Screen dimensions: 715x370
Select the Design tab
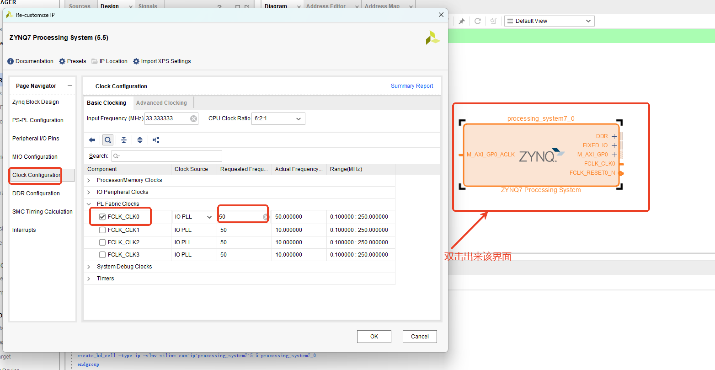[110, 6]
